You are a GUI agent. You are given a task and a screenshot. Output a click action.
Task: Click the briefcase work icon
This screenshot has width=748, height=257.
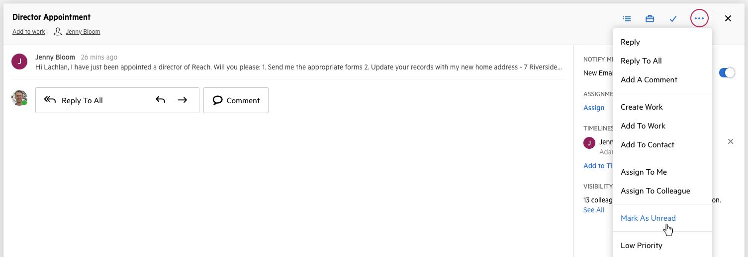[x=650, y=19]
